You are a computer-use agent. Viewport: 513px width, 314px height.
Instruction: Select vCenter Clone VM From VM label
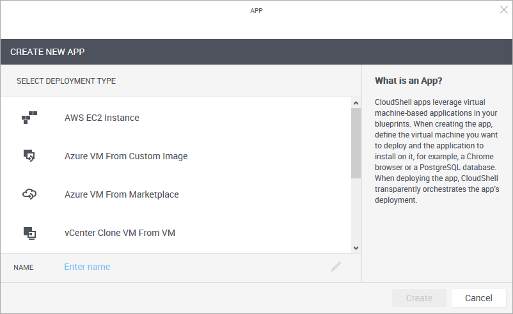[x=120, y=233]
